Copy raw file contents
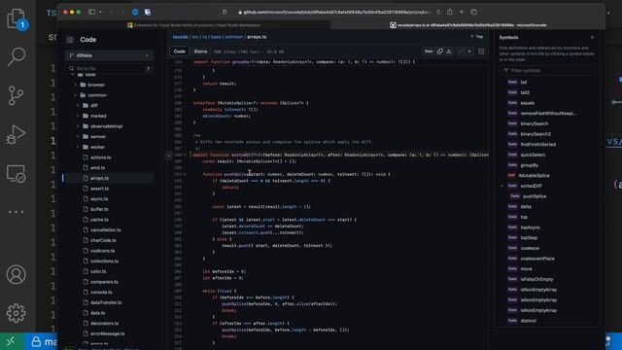Screen dimensions: 622x350 tap(440, 52)
